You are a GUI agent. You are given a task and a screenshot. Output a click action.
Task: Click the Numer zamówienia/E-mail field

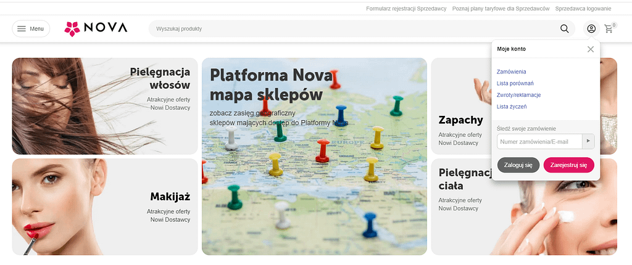[x=539, y=141]
